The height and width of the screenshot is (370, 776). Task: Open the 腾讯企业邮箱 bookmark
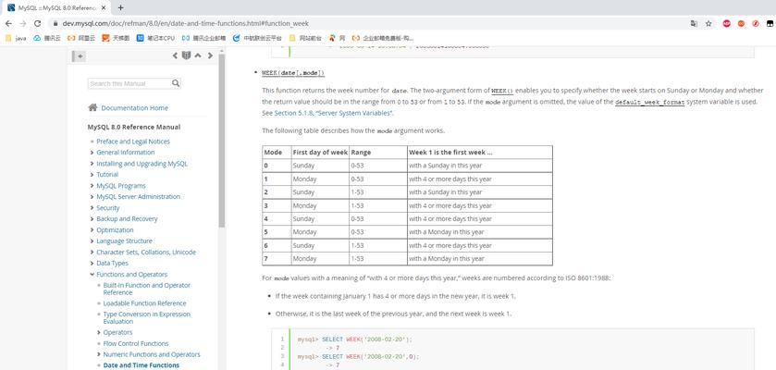(x=203, y=38)
